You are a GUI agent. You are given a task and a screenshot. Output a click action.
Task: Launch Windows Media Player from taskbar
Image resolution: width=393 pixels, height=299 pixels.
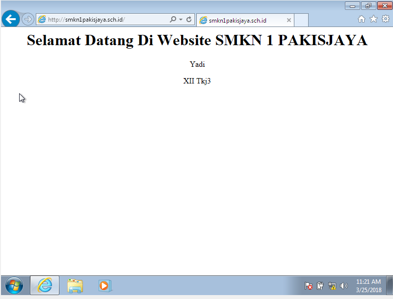click(x=105, y=286)
